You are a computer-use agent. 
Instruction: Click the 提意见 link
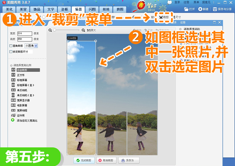click(x=206, y=2)
